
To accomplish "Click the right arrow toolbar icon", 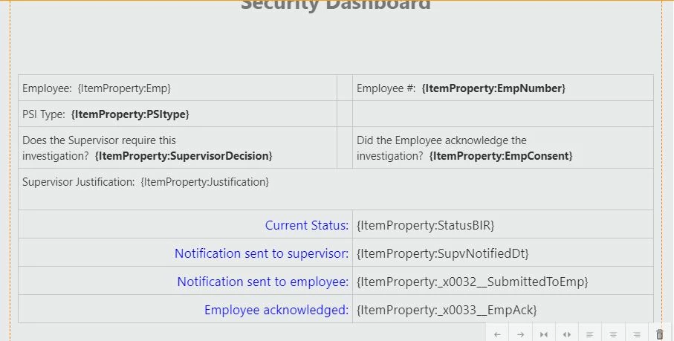I will point(520,334).
